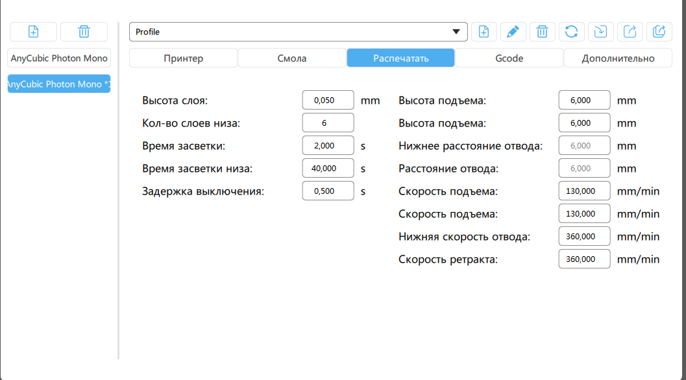Image resolution: width=686 pixels, height=380 pixels.
Task: Open the Смола tab
Action: click(x=292, y=58)
